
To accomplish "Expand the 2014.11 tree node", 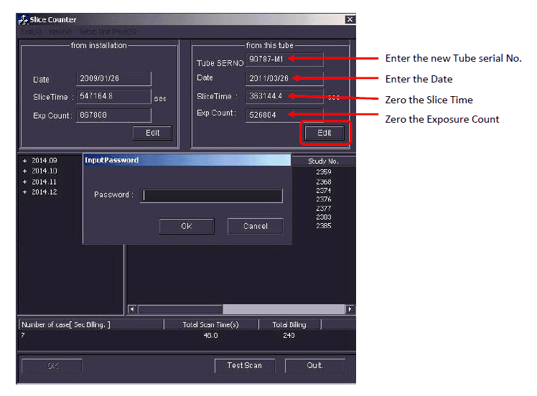I will click(x=24, y=182).
